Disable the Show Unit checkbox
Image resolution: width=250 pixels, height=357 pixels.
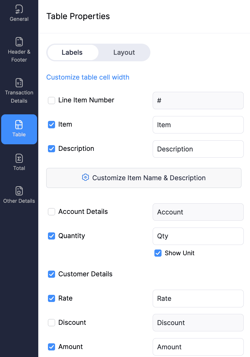point(158,253)
